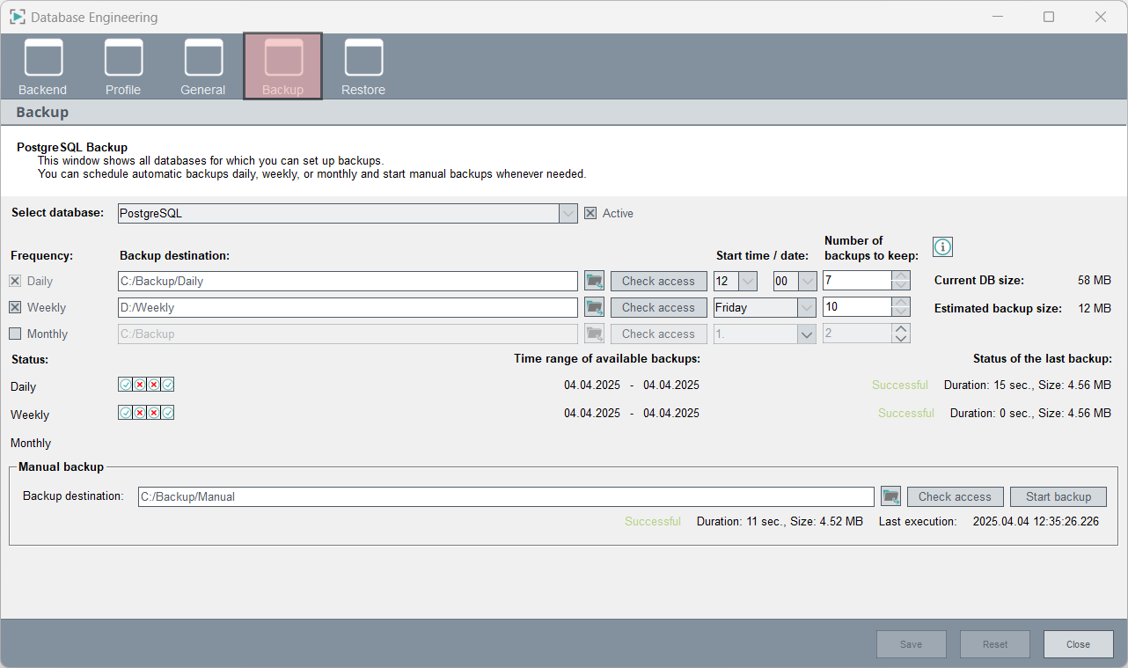Click the Reset button
The width and height of the screenshot is (1128, 668).
(995, 644)
